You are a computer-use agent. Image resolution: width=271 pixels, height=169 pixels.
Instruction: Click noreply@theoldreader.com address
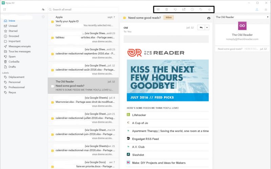(242, 39)
